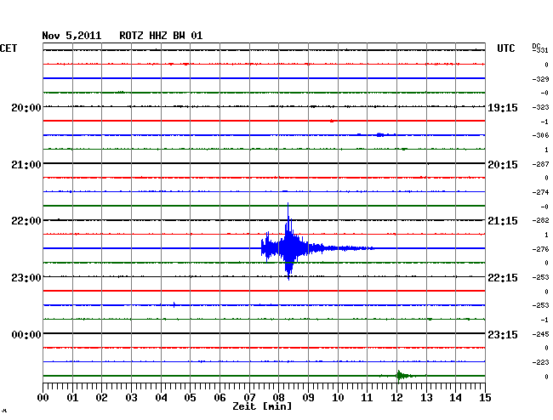Click the Zeit [min] axis title

click(262, 406)
